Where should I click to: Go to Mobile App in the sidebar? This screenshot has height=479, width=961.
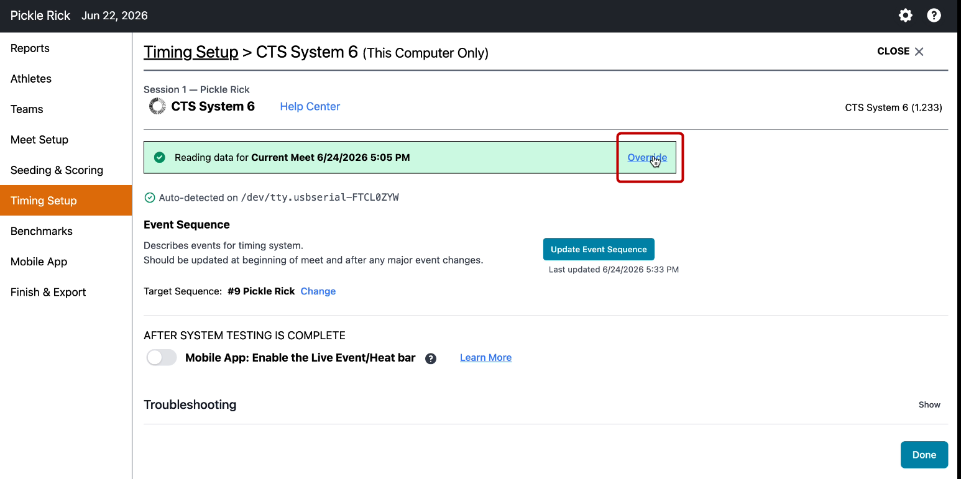tap(66, 262)
